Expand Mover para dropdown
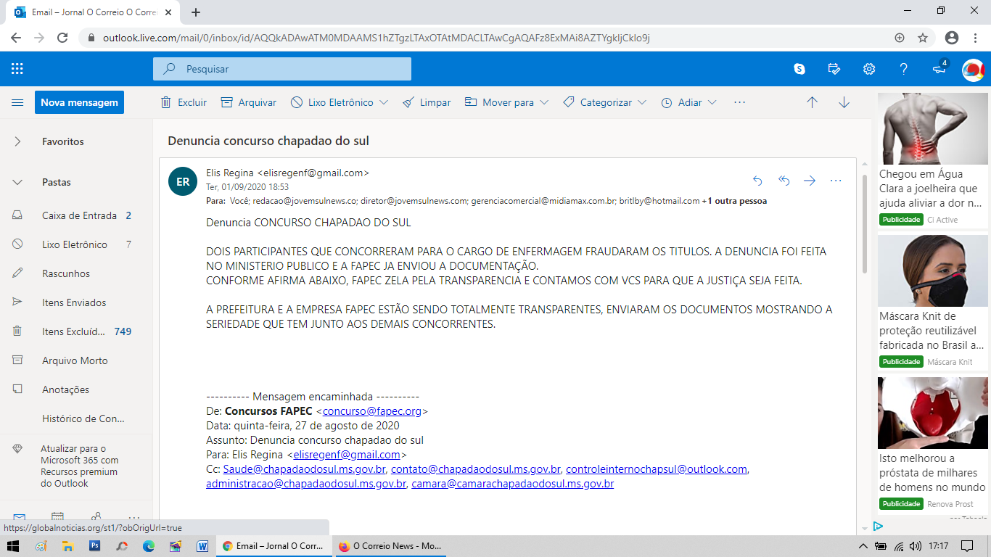This screenshot has height=557, width=991. click(544, 103)
